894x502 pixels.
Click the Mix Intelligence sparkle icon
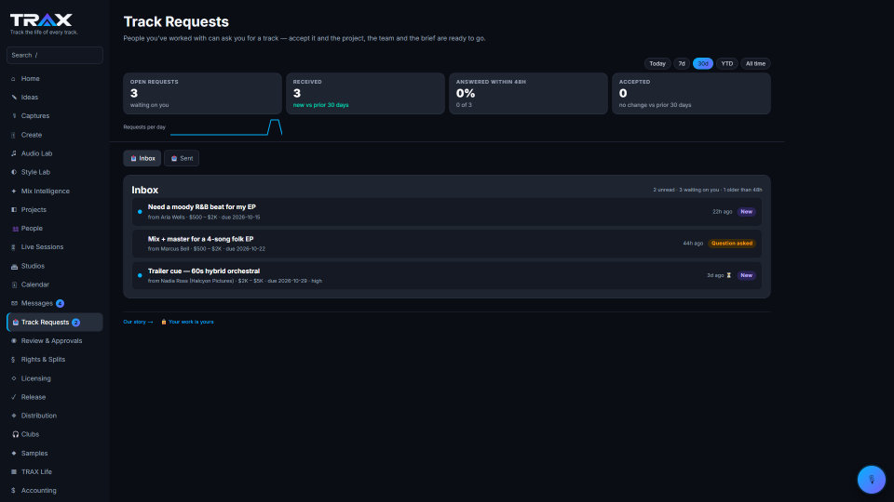(14, 192)
